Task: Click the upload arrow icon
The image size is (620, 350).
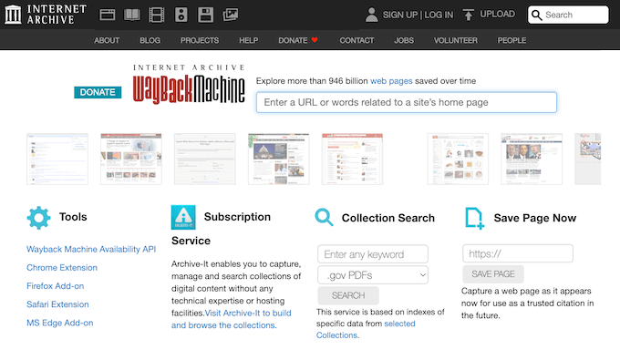Action: (x=468, y=15)
